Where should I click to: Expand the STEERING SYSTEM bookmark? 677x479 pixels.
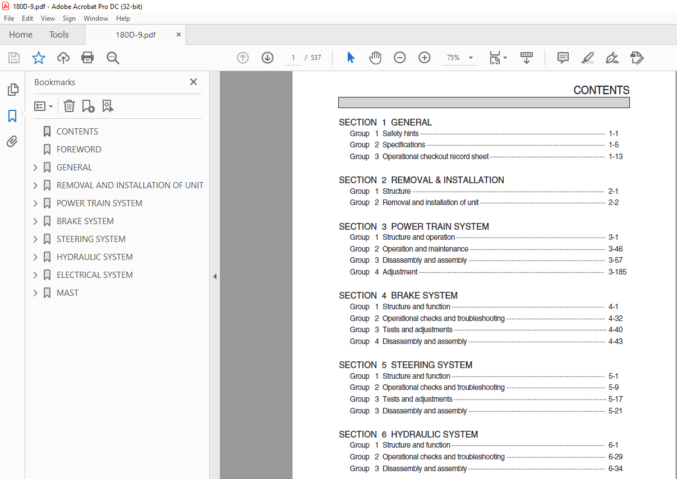(x=35, y=239)
